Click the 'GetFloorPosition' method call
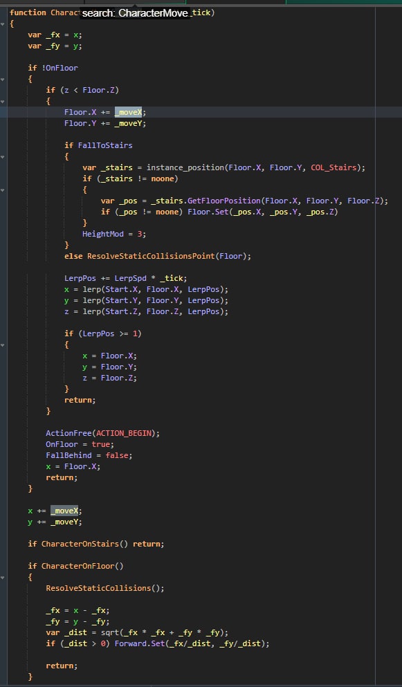This screenshot has height=687, width=402. click(224, 201)
